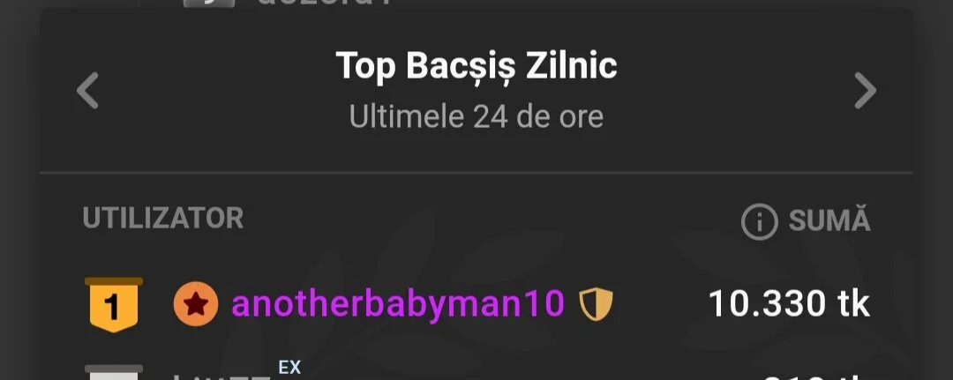The image size is (953, 380).
Task: Click the 10.330 tk tip amount
Action: pos(790,303)
